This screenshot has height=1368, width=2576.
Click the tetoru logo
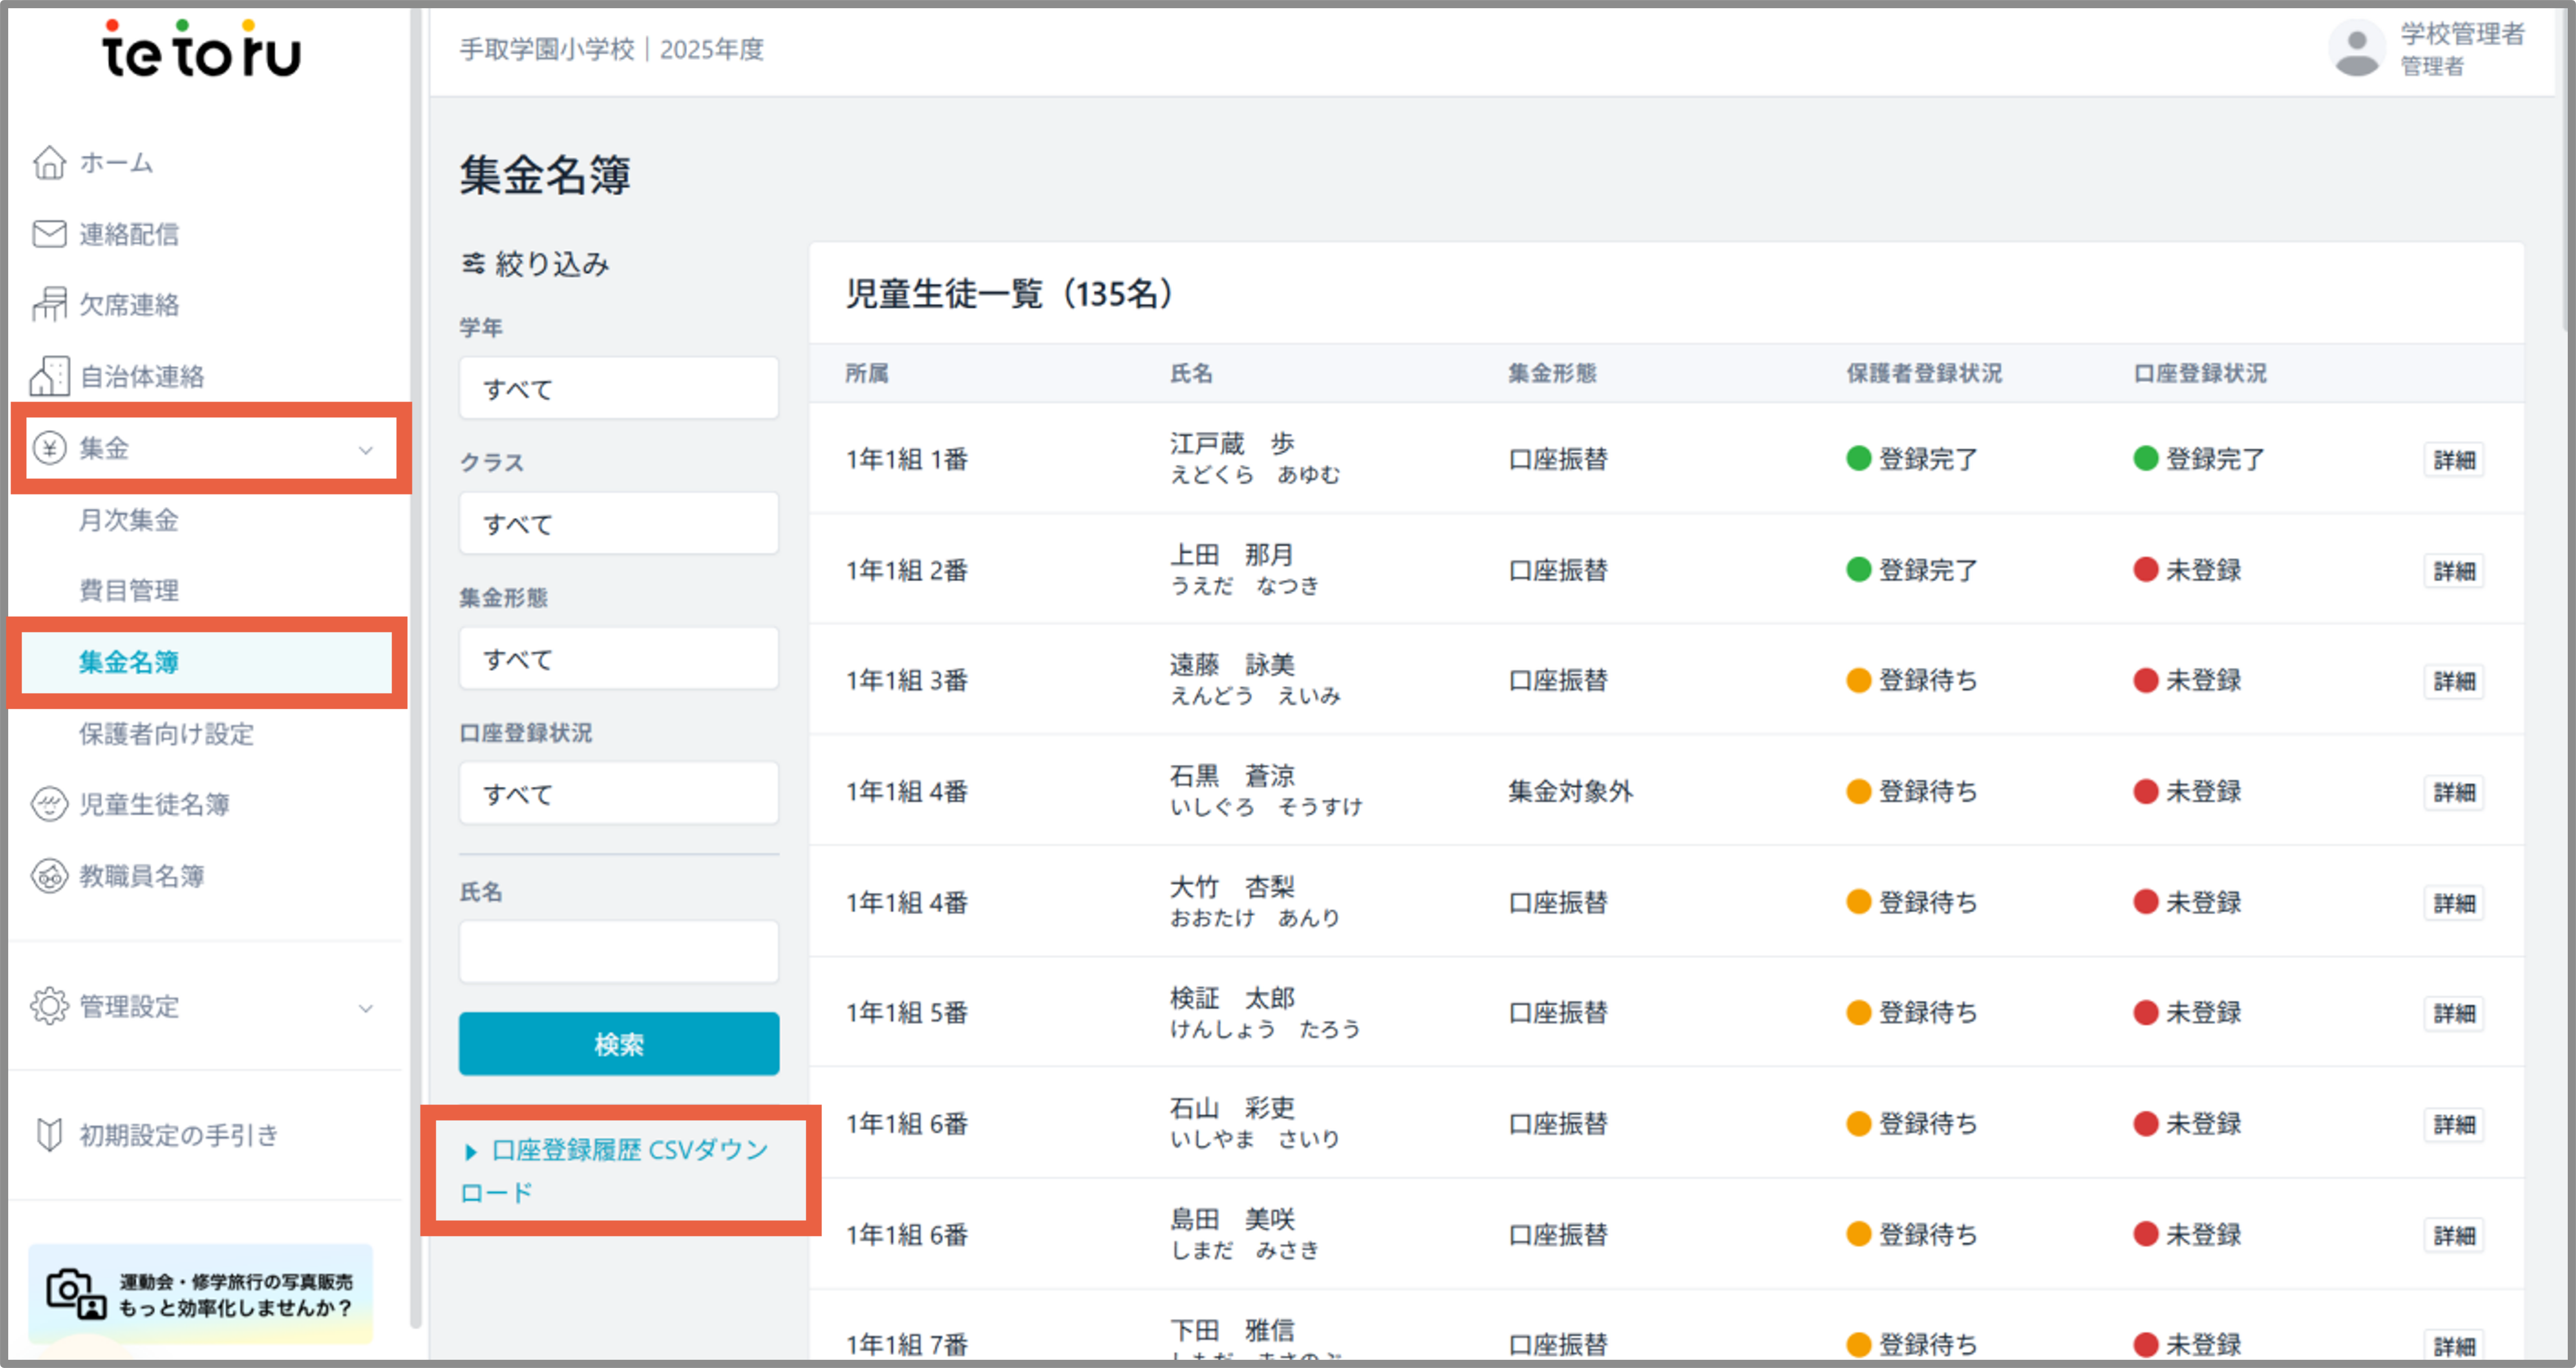[201, 49]
